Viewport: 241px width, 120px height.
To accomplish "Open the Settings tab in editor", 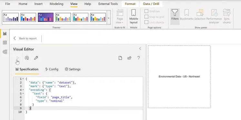I will (x=73, y=69).
